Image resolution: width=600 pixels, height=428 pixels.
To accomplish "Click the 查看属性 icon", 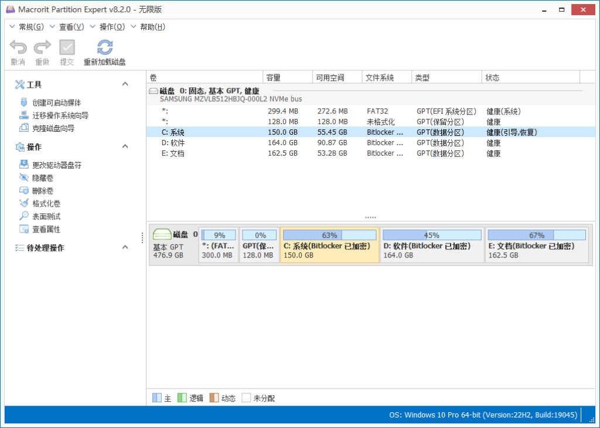I will pyautogui.click(x=23, y=229).
